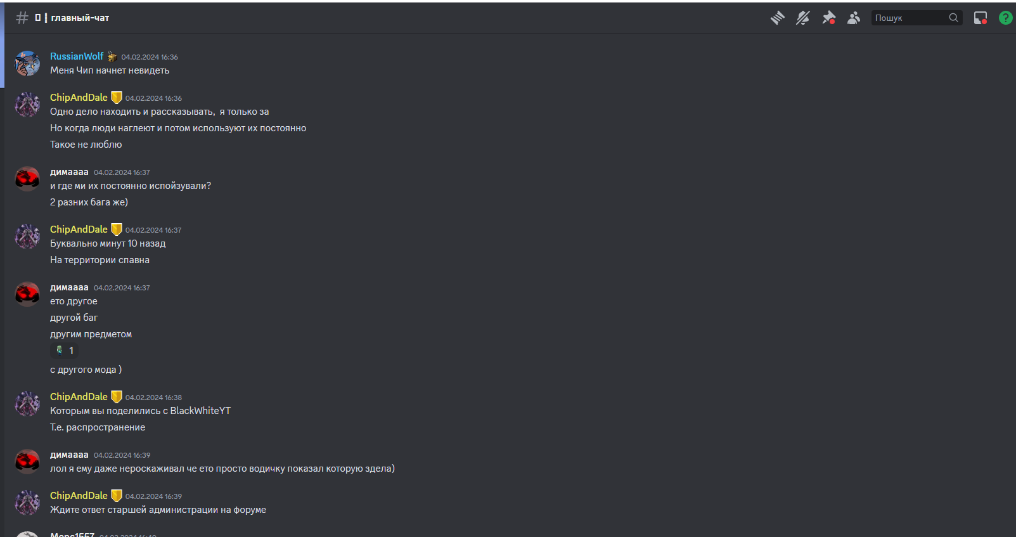Open pinned messages with the pin icon
Viewport: 1016px width, 537px height.
pos(828,18)
